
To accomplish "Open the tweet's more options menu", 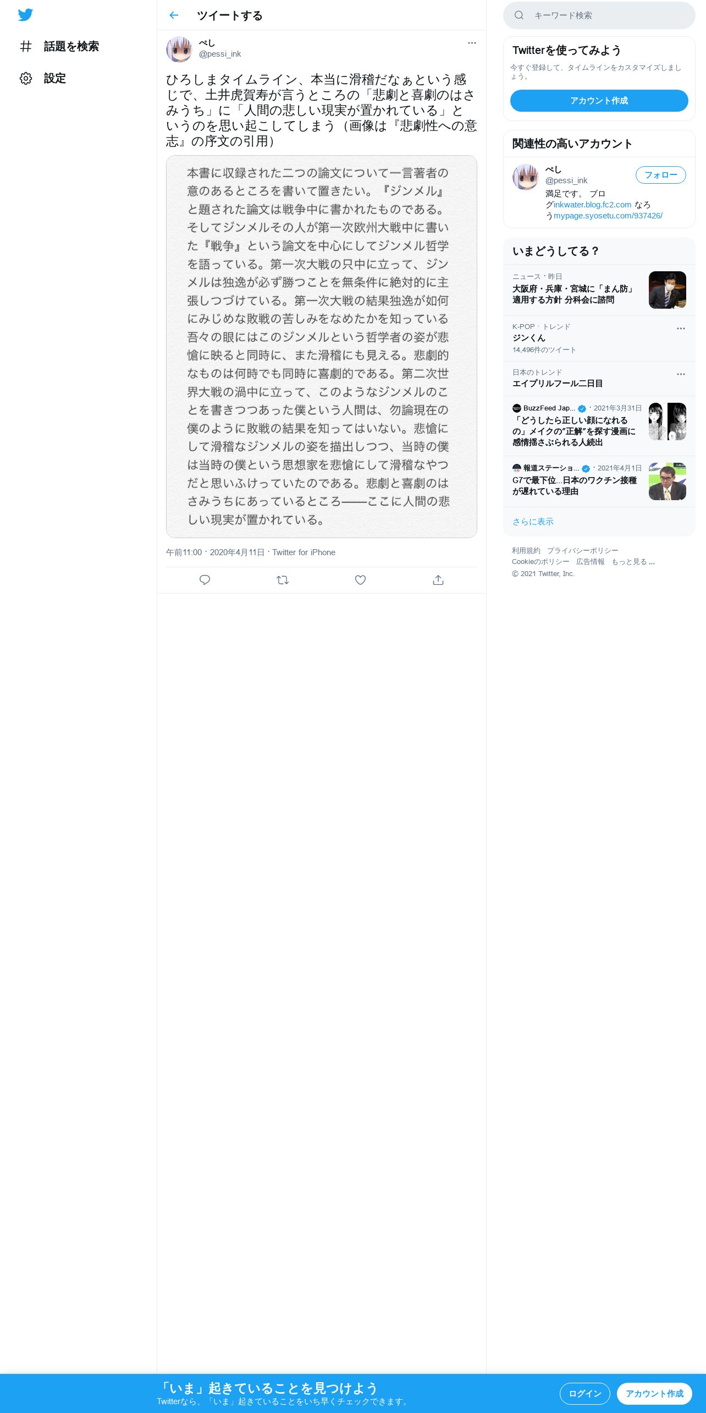I will [x=472, y=43].
